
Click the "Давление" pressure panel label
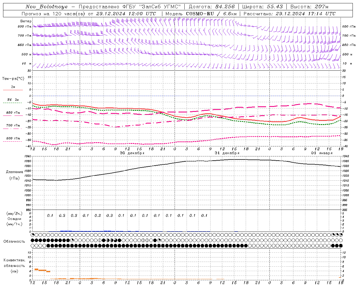(15, 172)
